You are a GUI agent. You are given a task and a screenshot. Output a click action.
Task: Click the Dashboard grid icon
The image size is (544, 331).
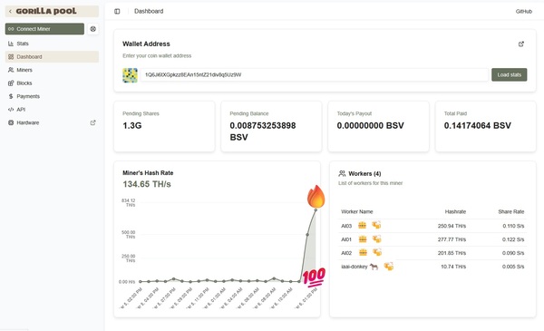(11, 56)
